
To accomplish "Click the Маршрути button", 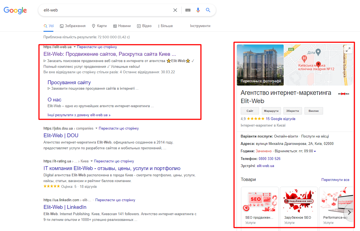I will coord(271,111).
